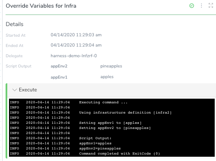
Task: Expand panel with the fullscreen arrows icon
Action: pos(211,6)
